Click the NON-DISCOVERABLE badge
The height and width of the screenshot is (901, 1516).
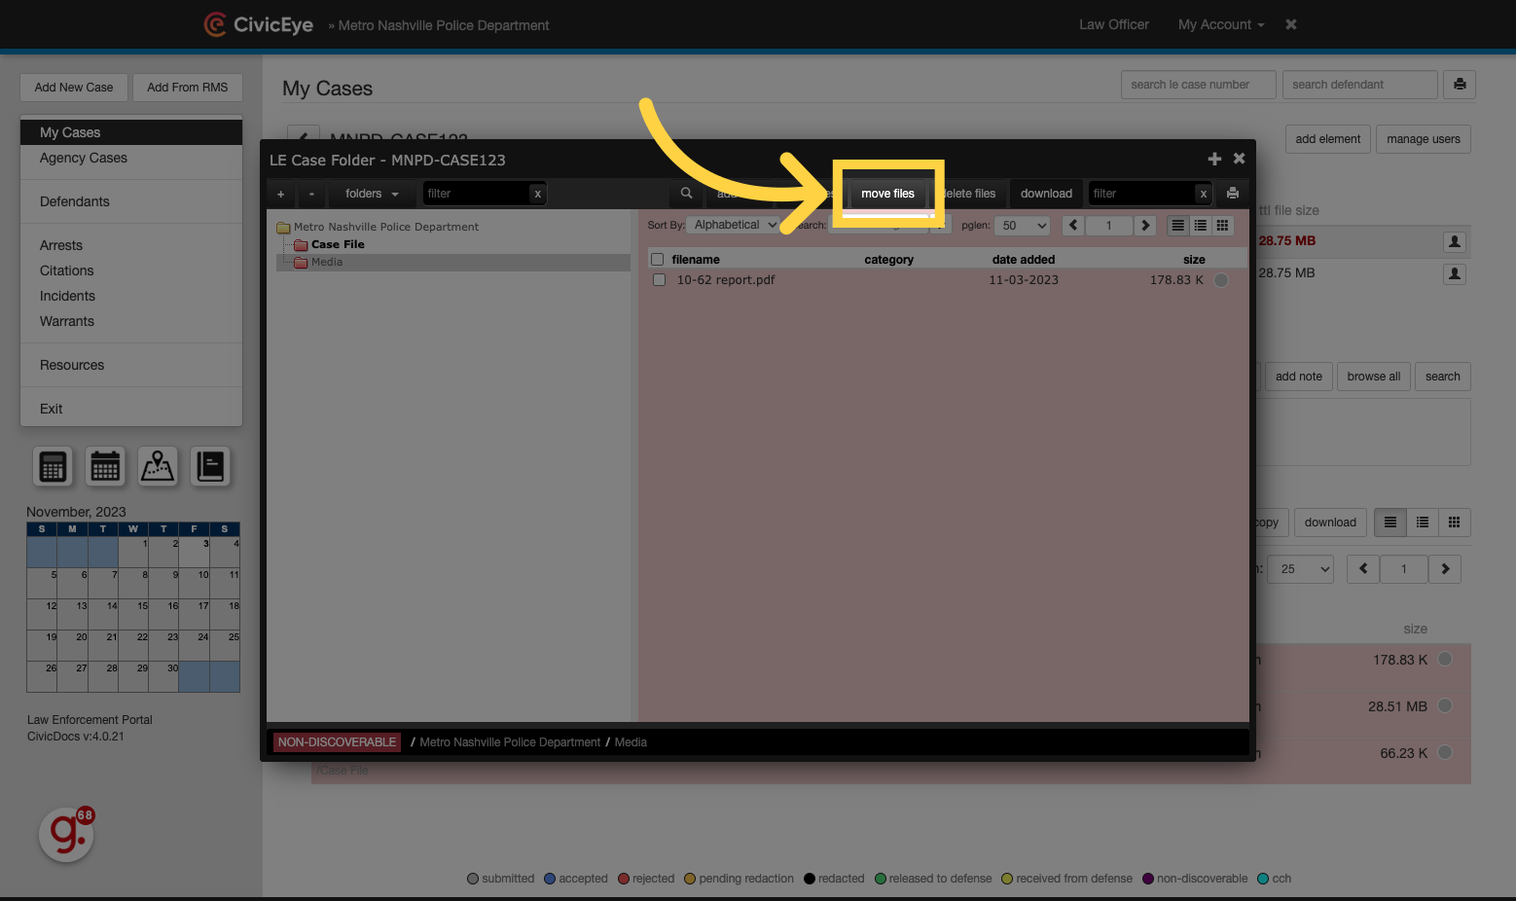pos(337,742)
